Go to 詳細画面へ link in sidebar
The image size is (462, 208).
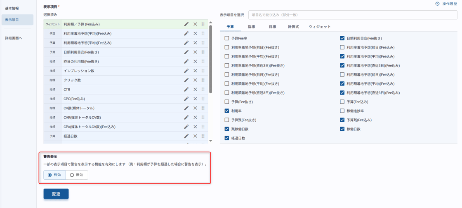tap(14, 38)
